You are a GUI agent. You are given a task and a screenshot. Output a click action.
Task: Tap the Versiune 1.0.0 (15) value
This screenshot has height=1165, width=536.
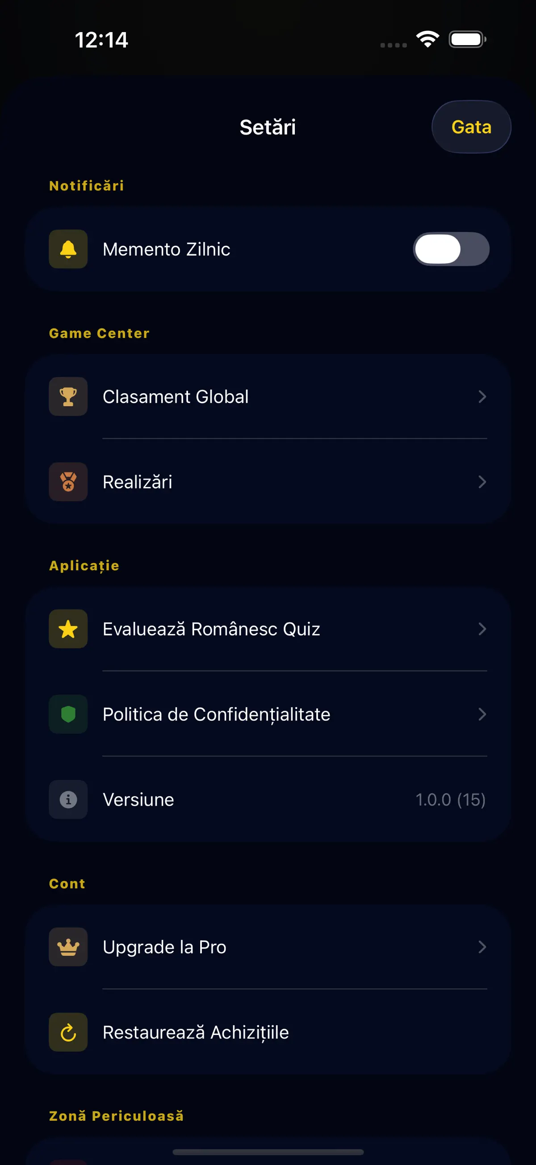click(x=451, y=799)
